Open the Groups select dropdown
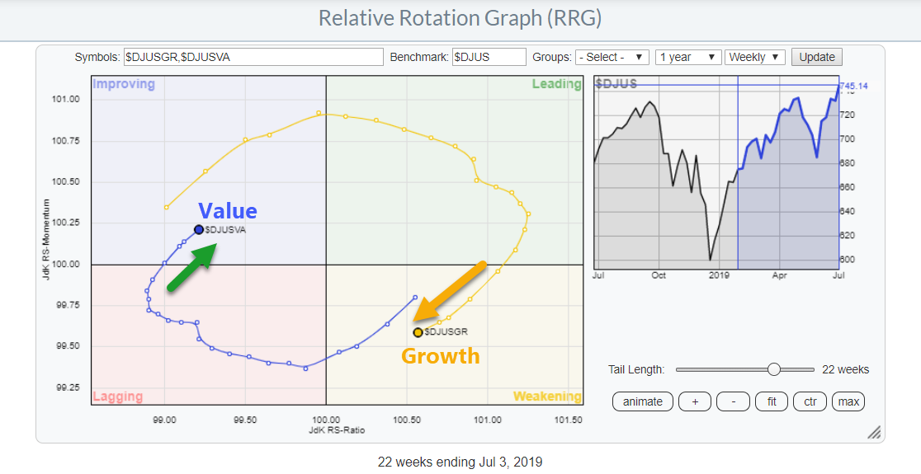 (x=612, y=57)
